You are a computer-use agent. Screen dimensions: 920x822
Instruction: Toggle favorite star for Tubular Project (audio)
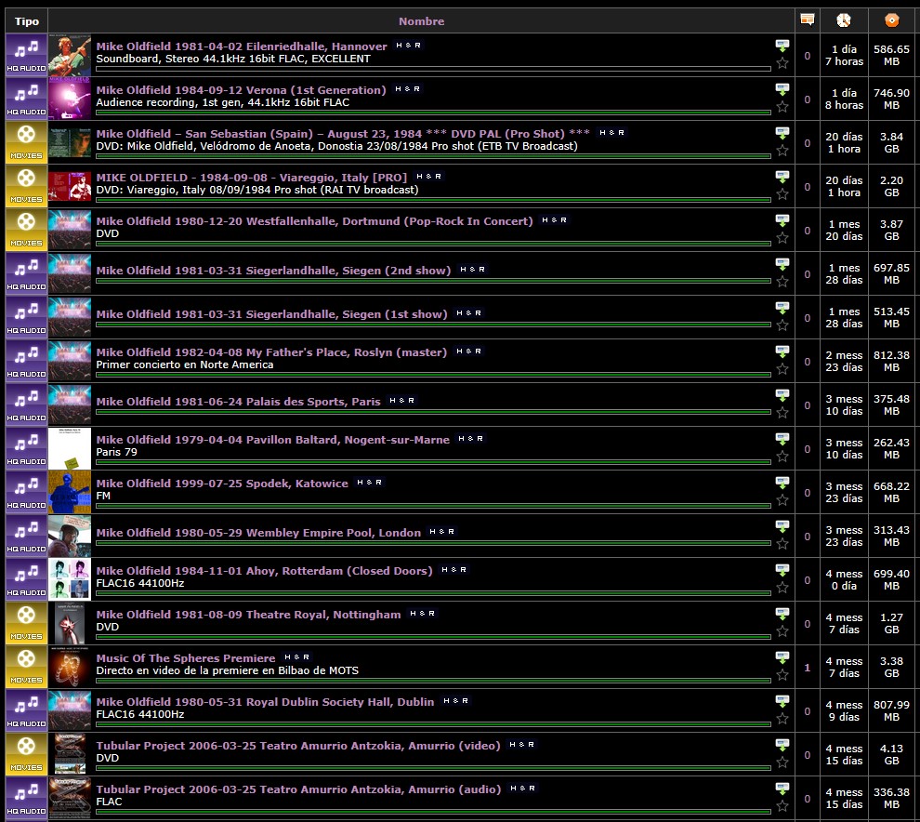782,806
